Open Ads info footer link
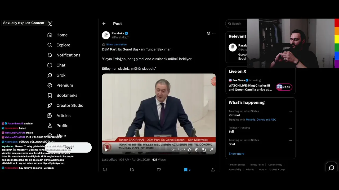This screenshot has height=190, width=339. click(250, 169)
